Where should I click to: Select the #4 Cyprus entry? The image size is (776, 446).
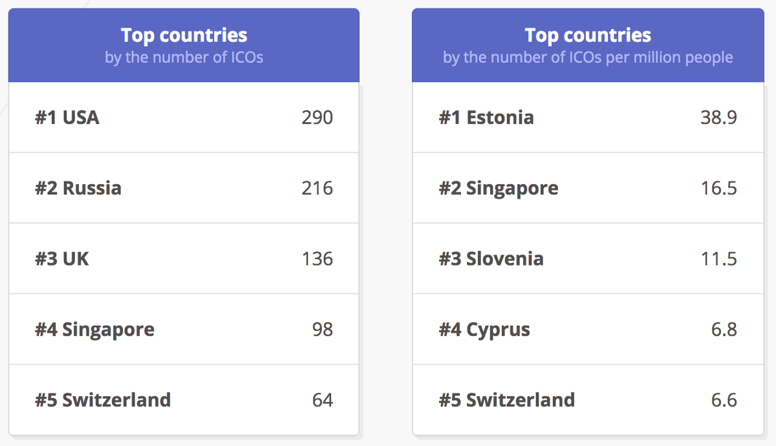[x=484, y=330]
